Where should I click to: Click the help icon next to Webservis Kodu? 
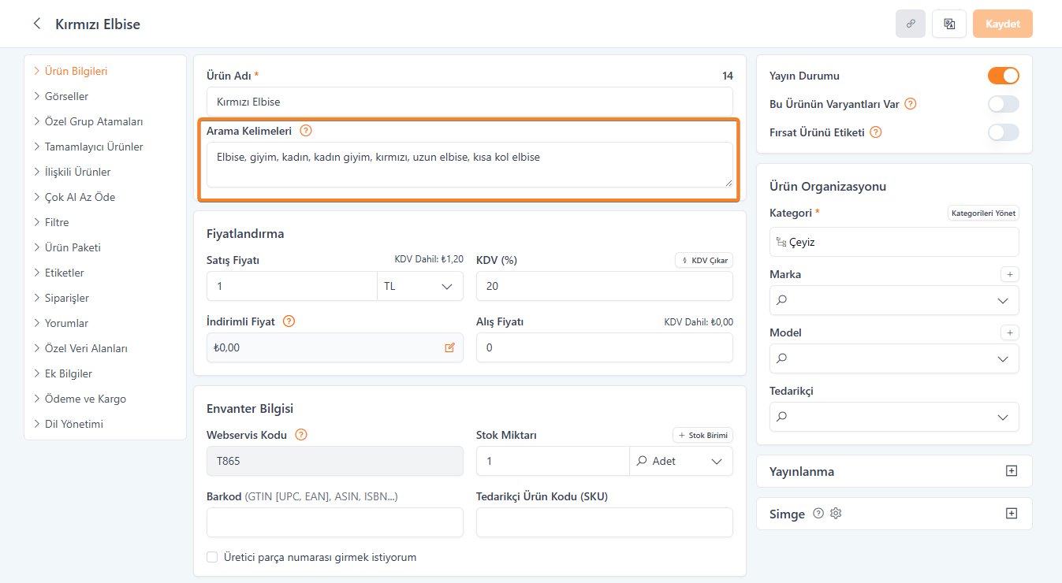[x=300, y=435]
